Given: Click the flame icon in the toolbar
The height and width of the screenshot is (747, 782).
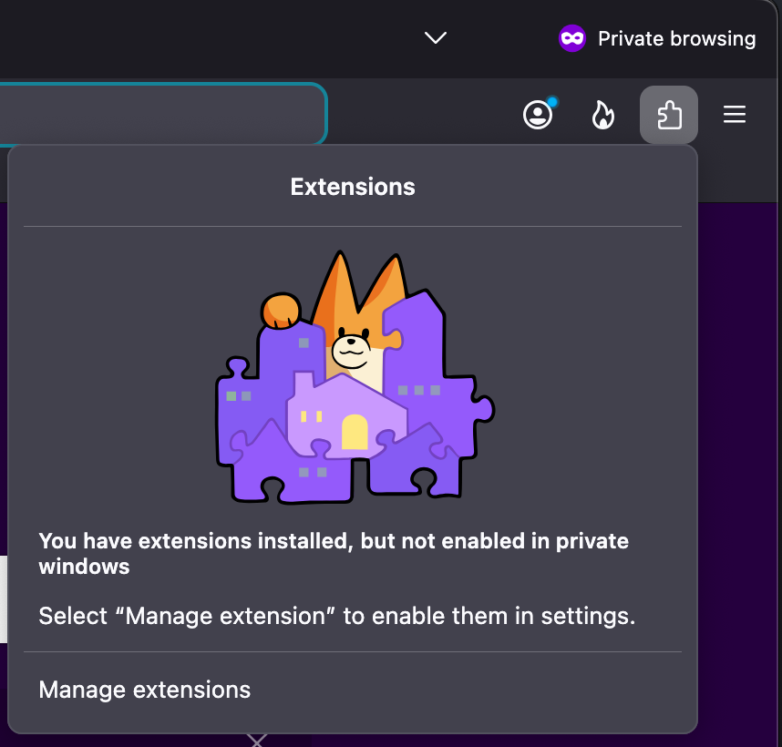Looking at the screenshot, I should pyautogui.click(x=602, y=115).
